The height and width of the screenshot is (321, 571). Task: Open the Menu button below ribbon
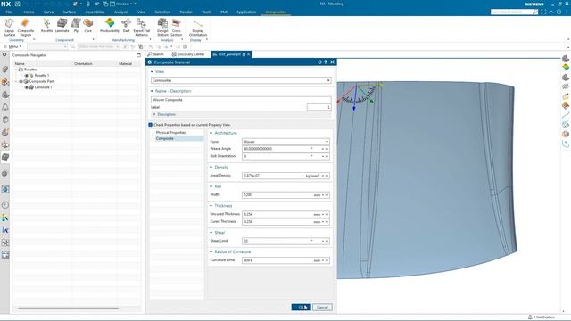[x=12, y=46]
